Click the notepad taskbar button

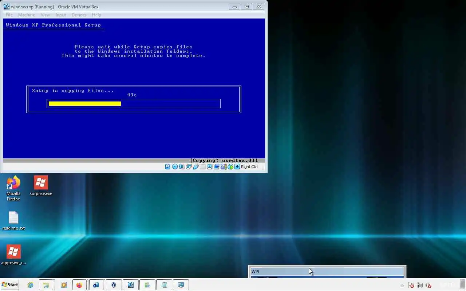coord(164,285)
